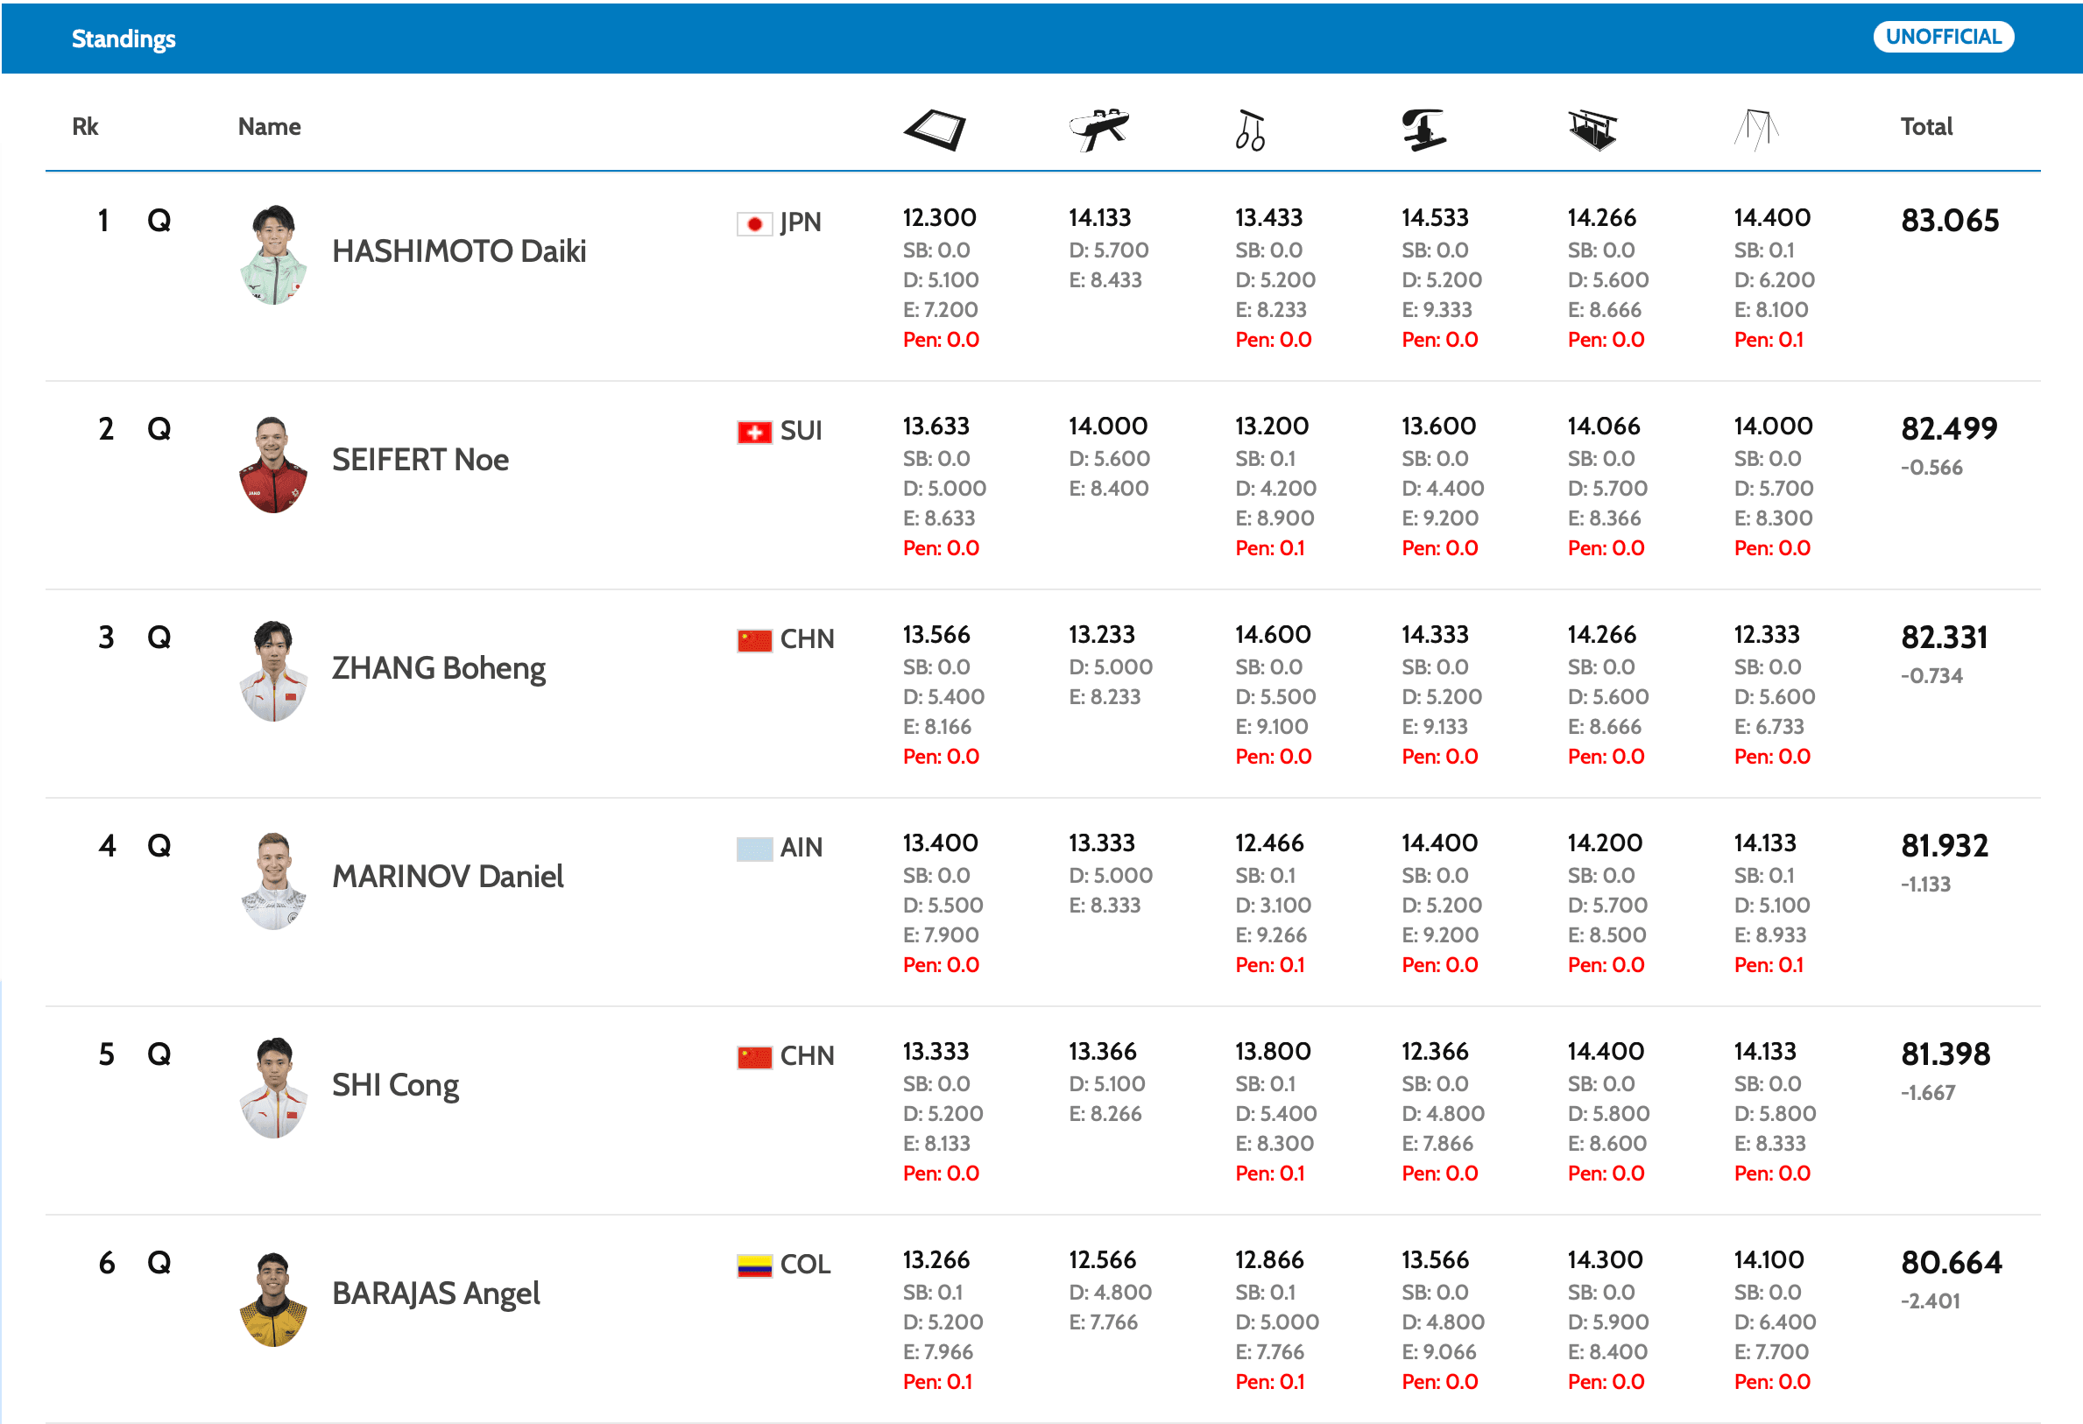The image size is (2083, 1424).
Task: Click the Switzerland flag beside SUI
Action: (x=754, y=432)
